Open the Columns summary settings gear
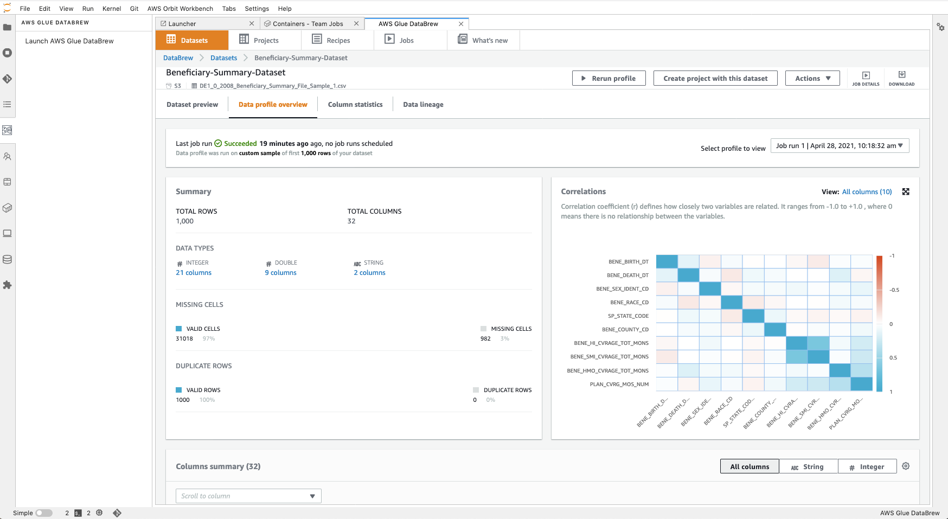Screen dimensions: 948x519 906,466
